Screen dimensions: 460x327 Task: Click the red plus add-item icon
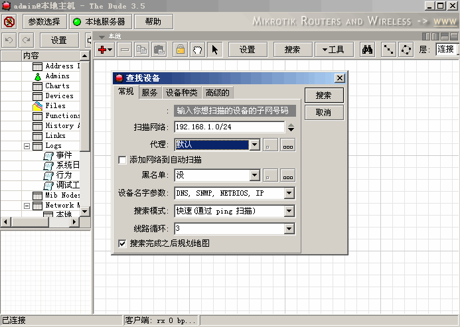click(105, 50)
